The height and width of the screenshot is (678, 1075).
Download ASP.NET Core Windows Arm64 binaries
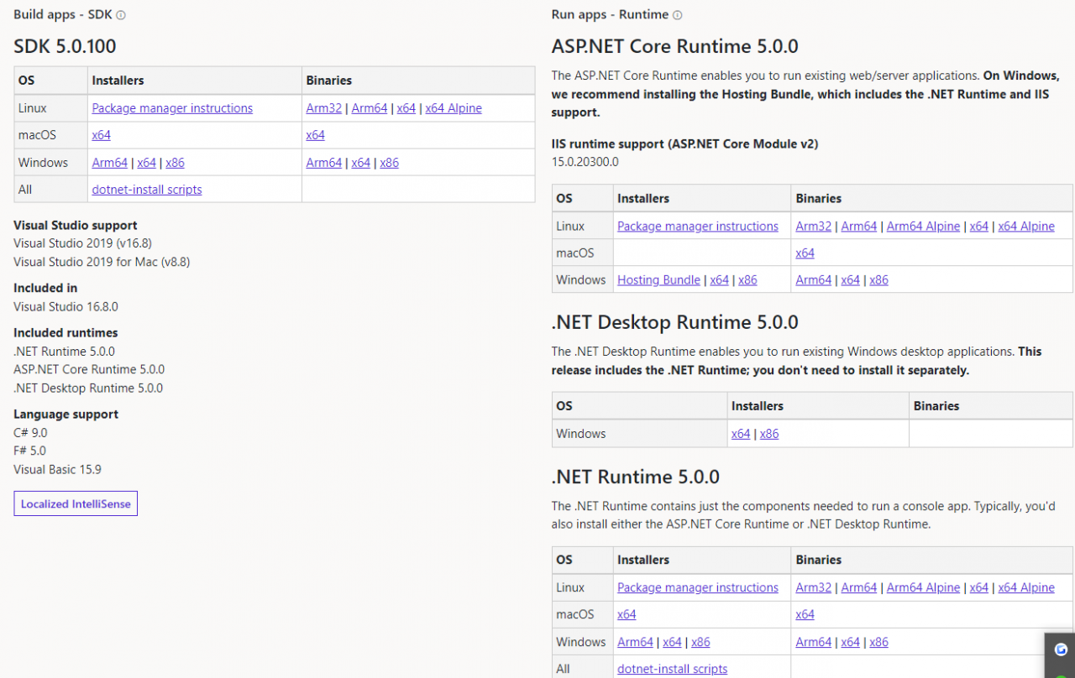pyautogui.click(x=814, y=280)
